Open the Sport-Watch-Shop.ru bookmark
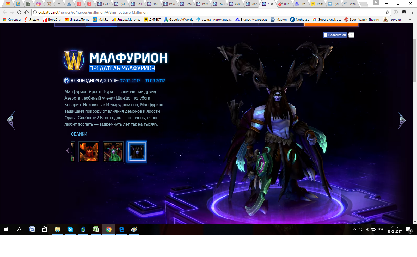This screenshot has height=257, width=417. pyautogui.click(x=362, y=20)
